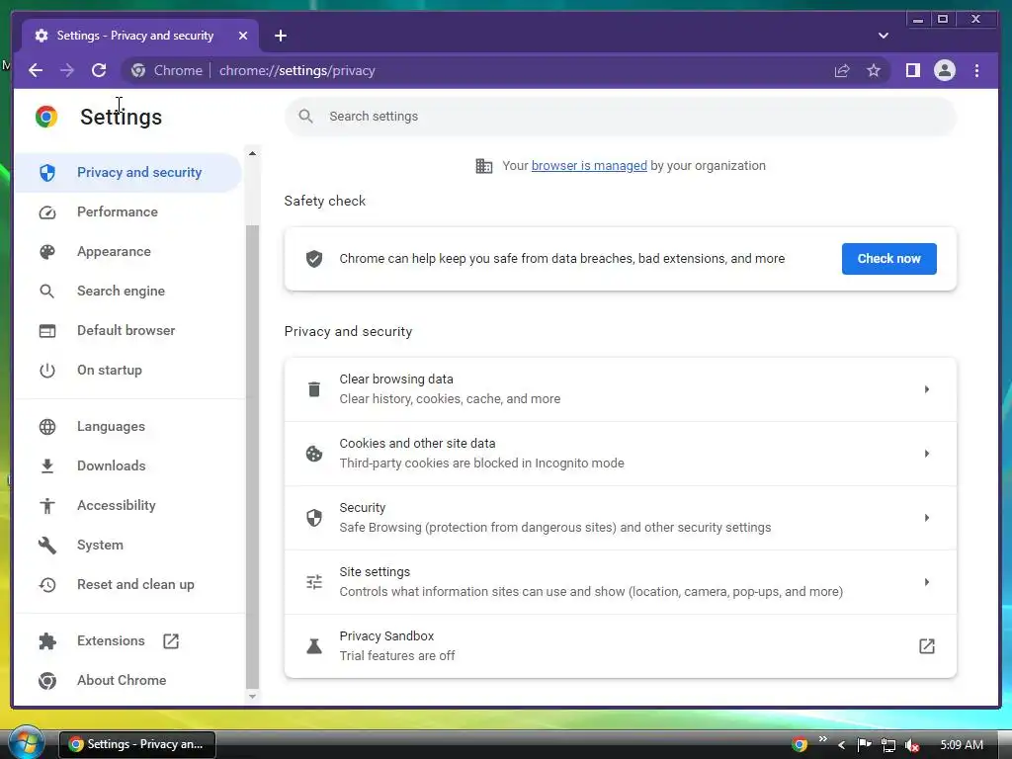1012x759 pixels.
Task: Click the Extensions puzzle piece icon
Action: (47, 640)
